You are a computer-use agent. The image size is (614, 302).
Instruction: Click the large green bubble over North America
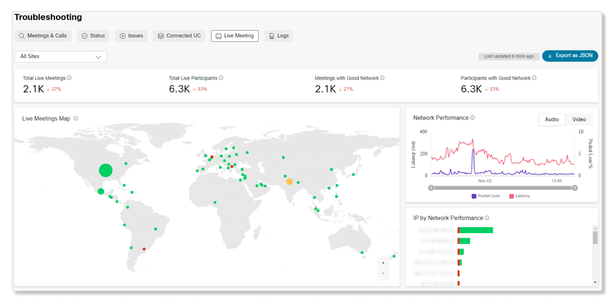106,170
